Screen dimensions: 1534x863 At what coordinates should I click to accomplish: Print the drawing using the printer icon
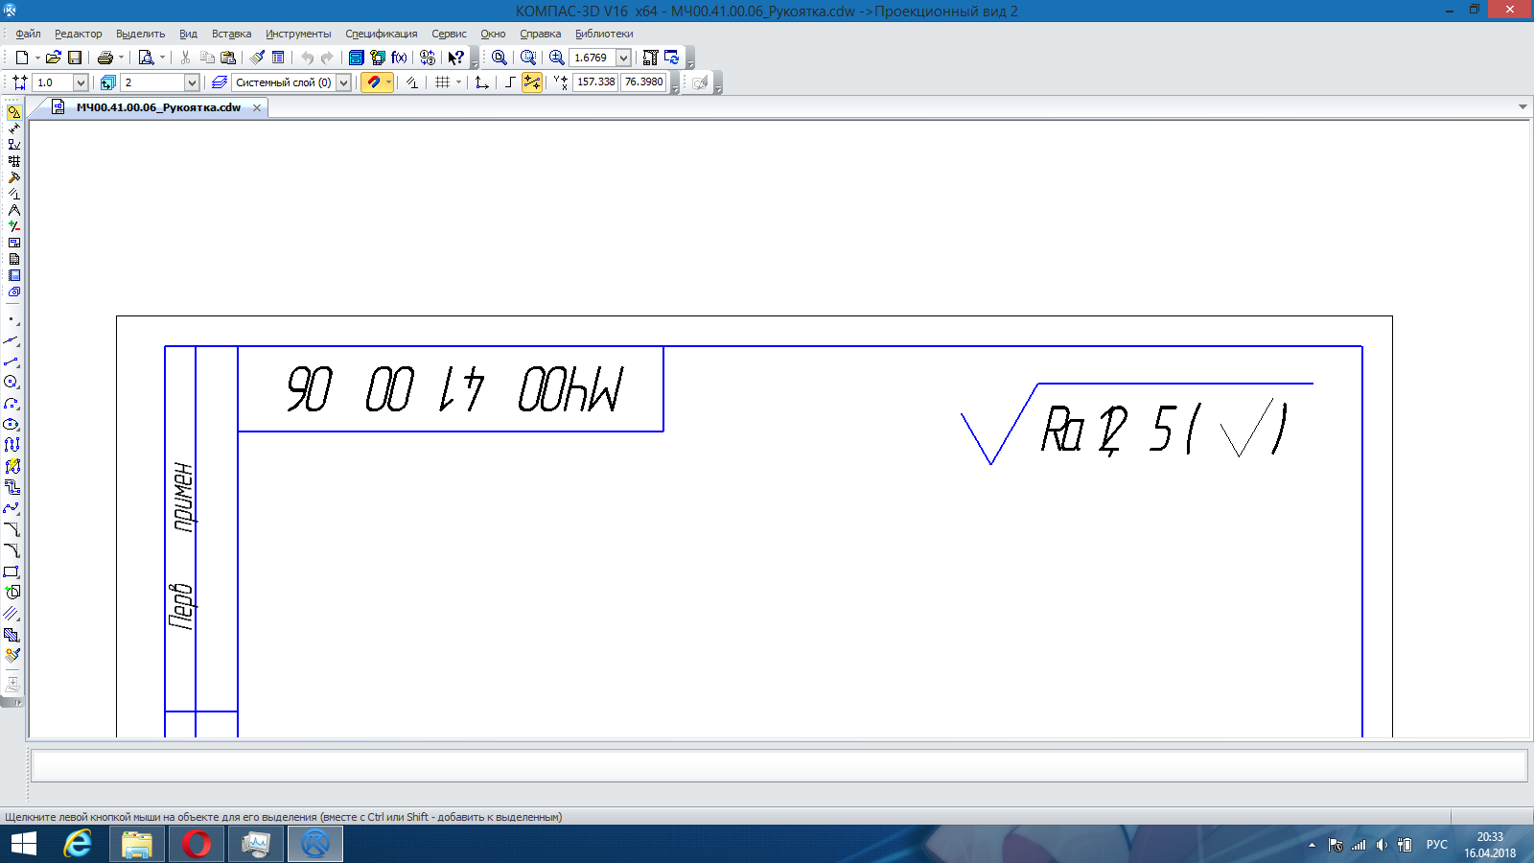105,58
